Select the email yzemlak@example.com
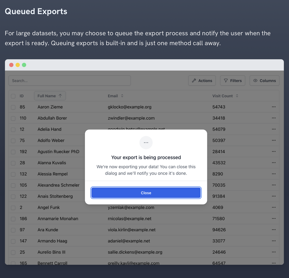Screen dimensions: 289x278 coord(131,207)
